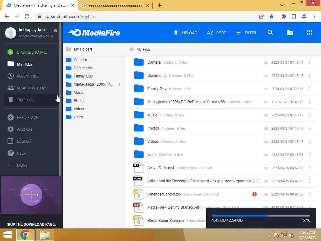The height and width of the screenshot is (241, 321).
Task: Click the ISO icon for Shrek Super Slam
Action: (138, 221)
